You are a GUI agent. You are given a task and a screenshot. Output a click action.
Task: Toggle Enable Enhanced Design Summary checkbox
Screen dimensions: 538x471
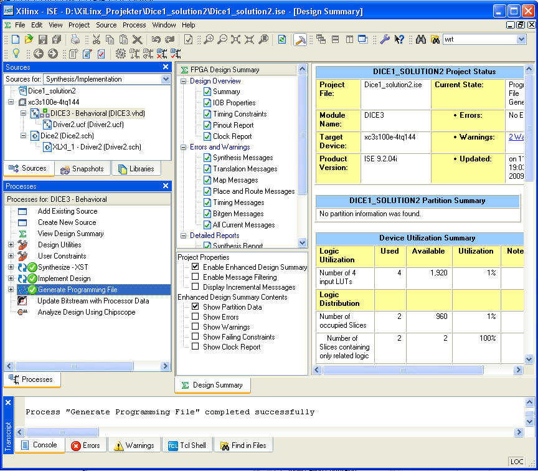click(196, 267)
